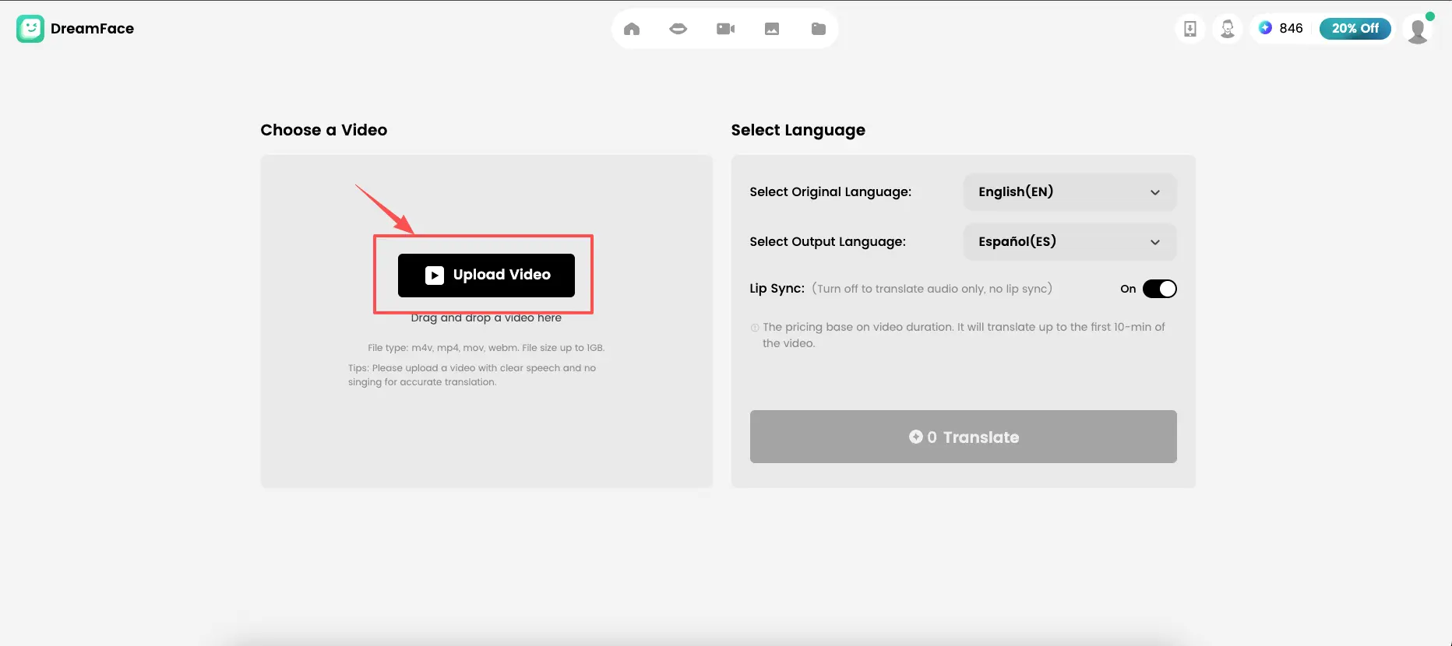Click the Upload Video button

point(486,275)
